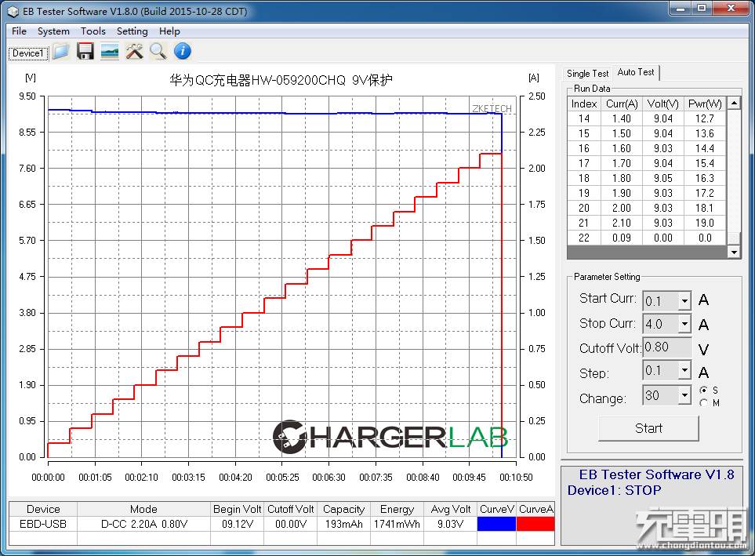Expand the Change time dropdown
The image size is (755, 556).
point(684,395)
